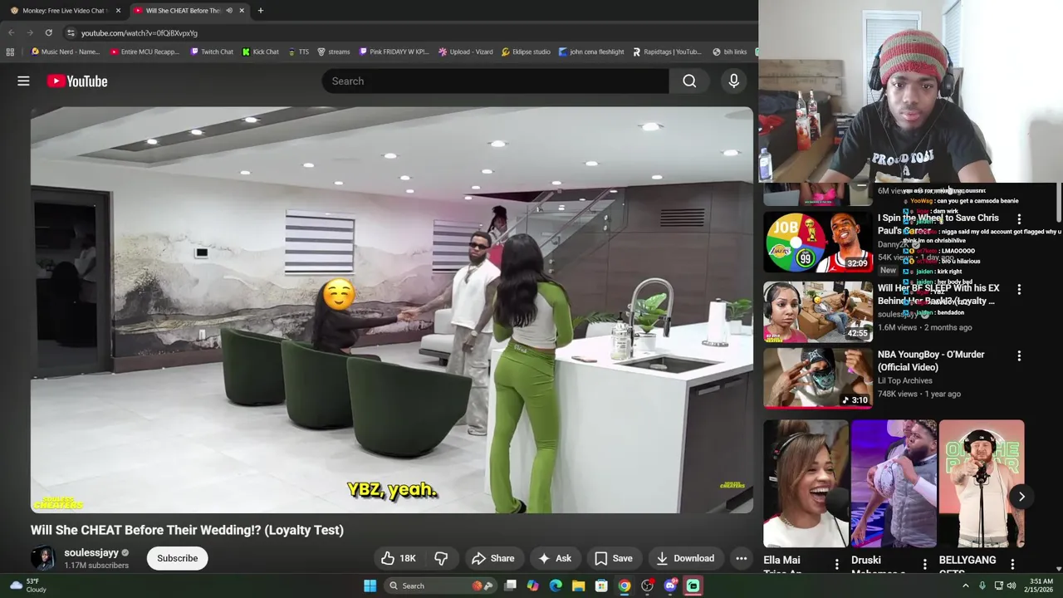Focus the YouTube search field

pos(496,81)
